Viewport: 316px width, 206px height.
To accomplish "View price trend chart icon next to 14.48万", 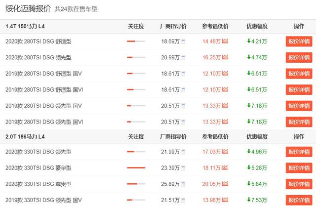I will tap(225, 41).
